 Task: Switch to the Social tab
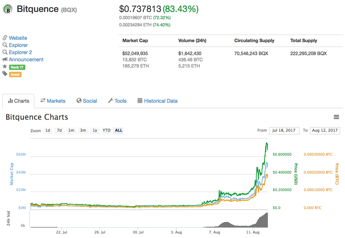tap(87, 101)
